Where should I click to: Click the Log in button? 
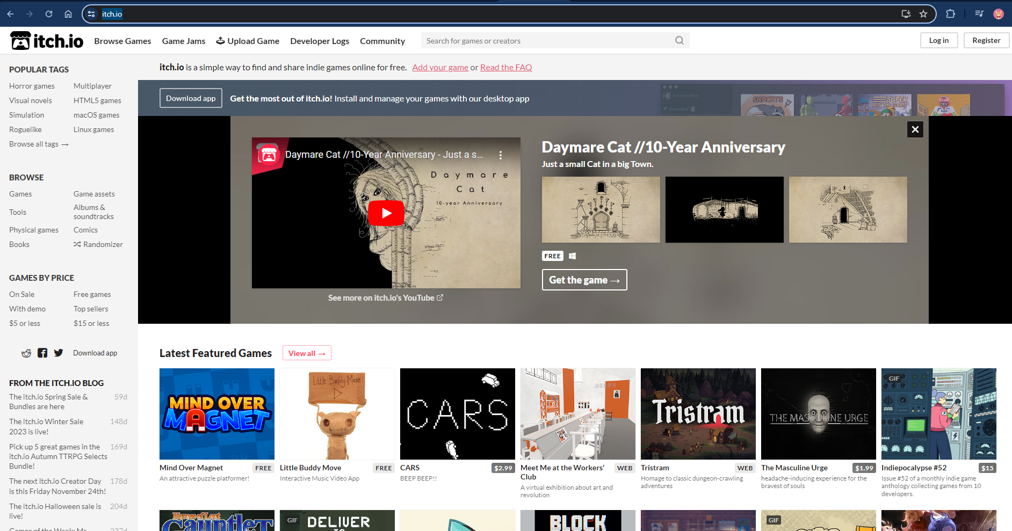point(939,40)
